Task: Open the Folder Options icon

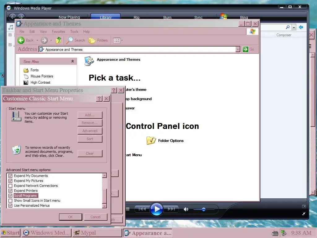Action: coord(151,140)
